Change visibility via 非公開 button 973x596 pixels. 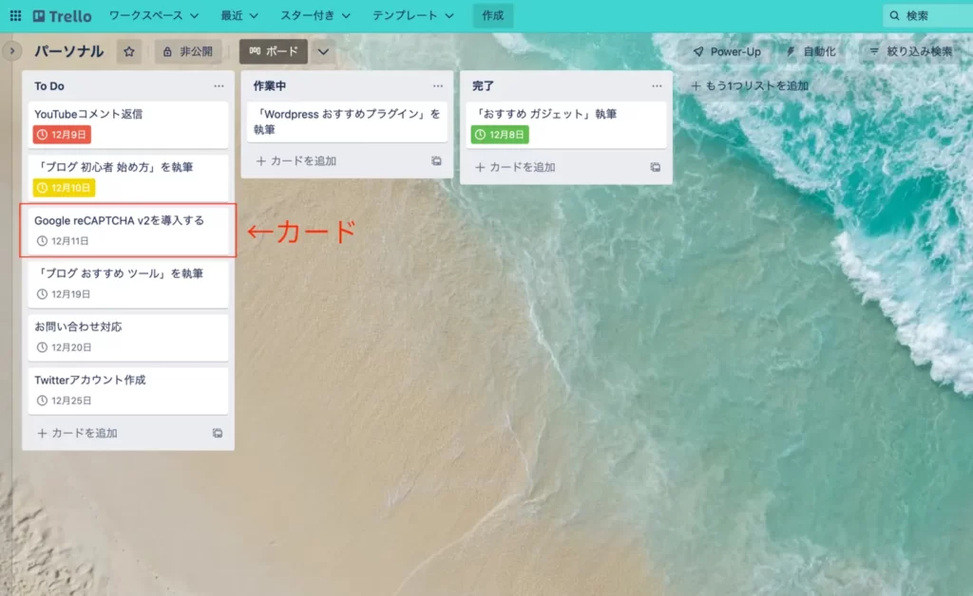(188, 51)
